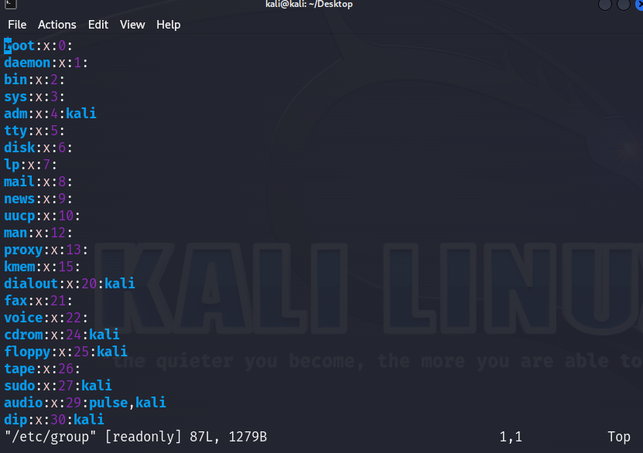Click the dialout:x:20:kali line
643x453 pixels.
(x=70, y=284)
